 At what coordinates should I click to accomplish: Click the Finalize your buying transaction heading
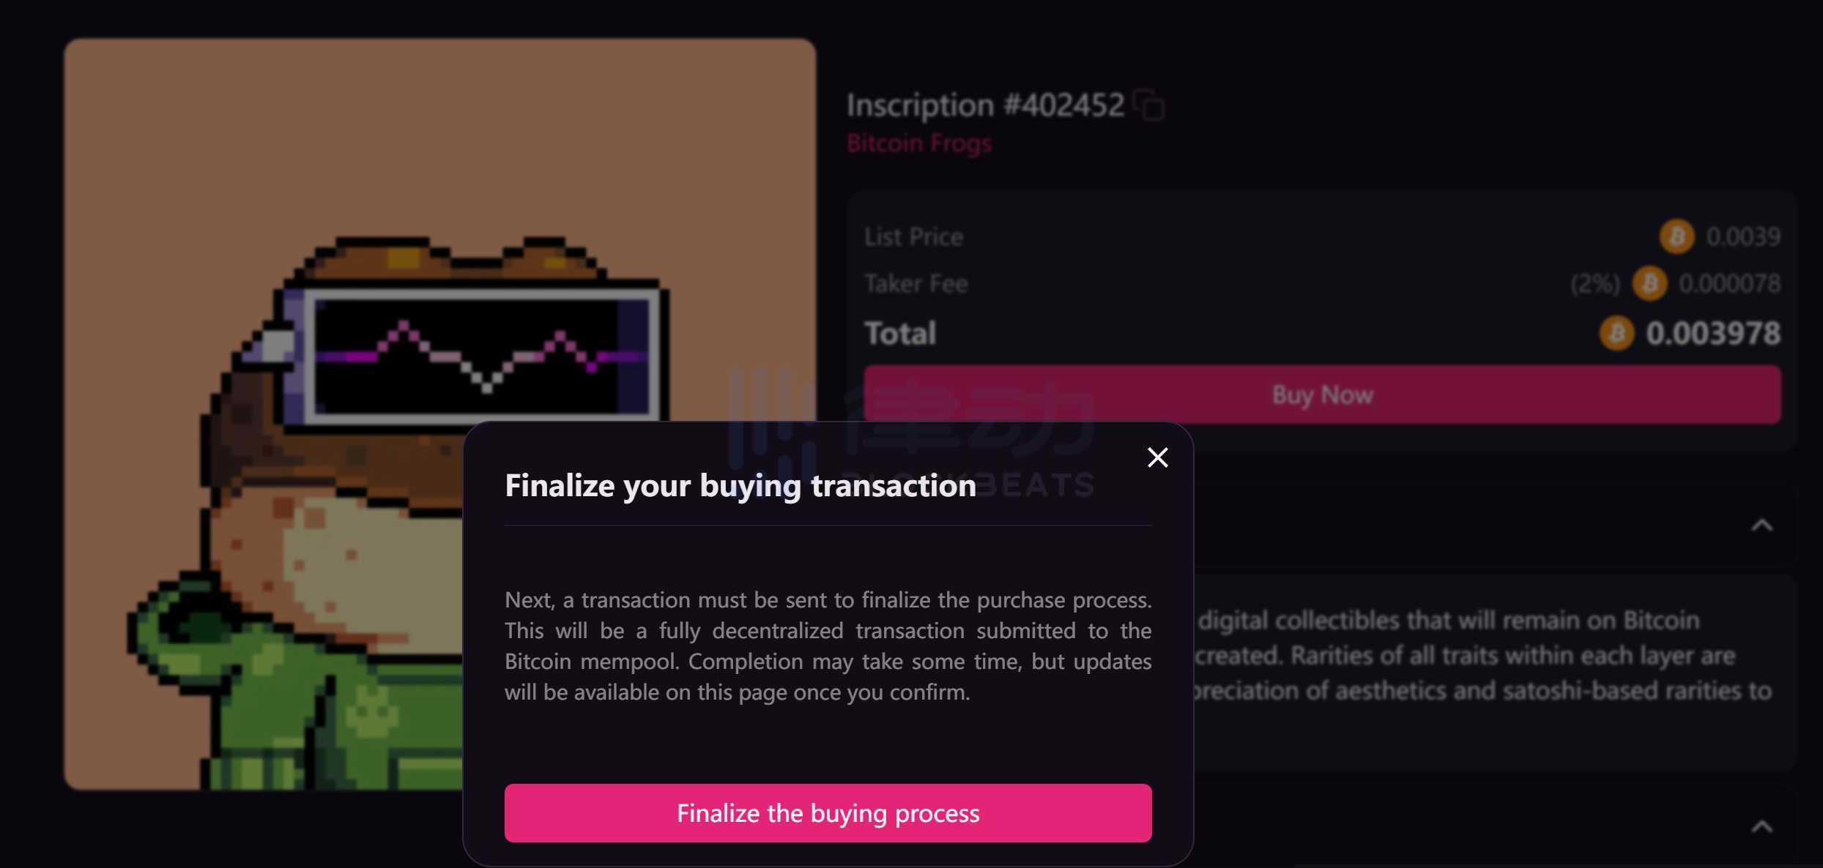click(740, 486)
